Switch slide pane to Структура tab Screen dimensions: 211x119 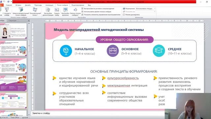[13, 20]
